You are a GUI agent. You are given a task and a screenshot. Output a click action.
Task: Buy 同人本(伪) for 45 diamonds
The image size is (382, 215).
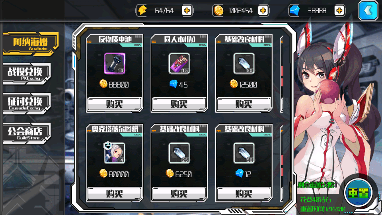[x=179, y=104]
